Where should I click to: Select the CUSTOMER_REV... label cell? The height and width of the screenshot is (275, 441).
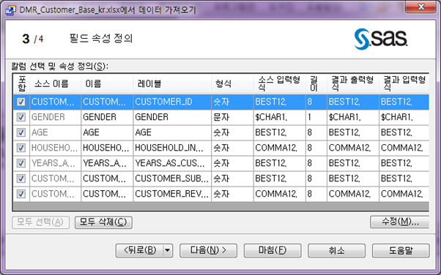172,194
